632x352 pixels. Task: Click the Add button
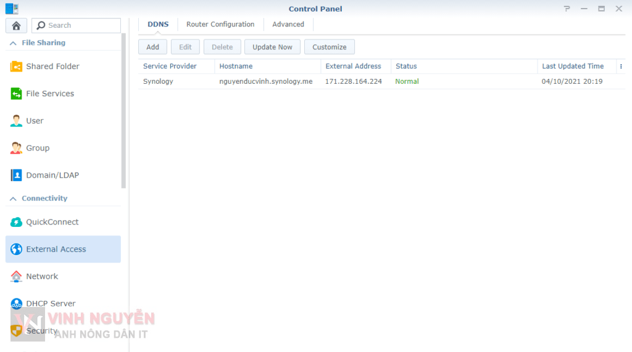point(152,47)
